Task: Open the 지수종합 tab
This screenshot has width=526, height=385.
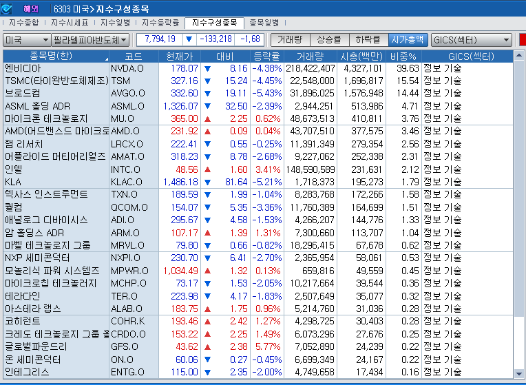Action: [x=24, y=23]
